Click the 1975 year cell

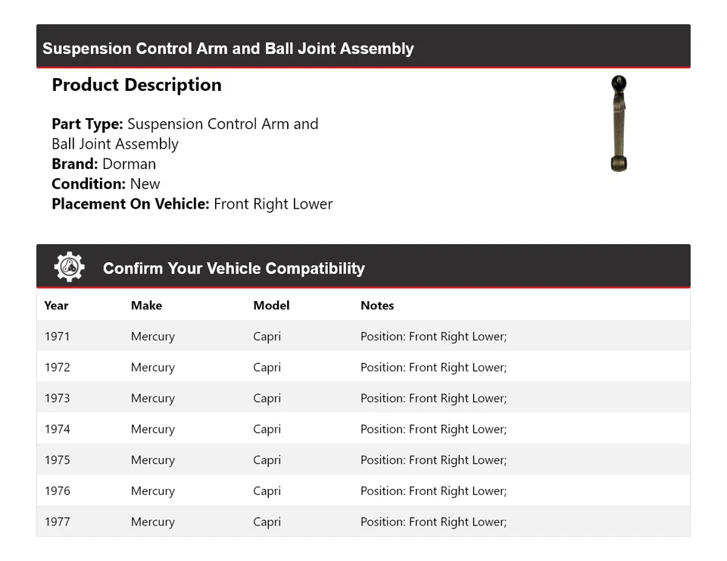[57, 460]
